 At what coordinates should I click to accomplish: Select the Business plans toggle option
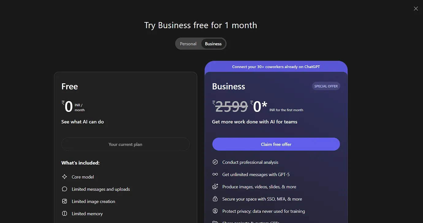[213, 44]
